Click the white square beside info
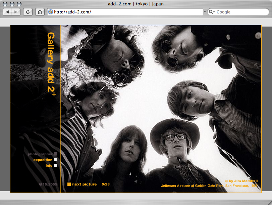This screenshot has width=272, height=205. click(x=56, y=165)
